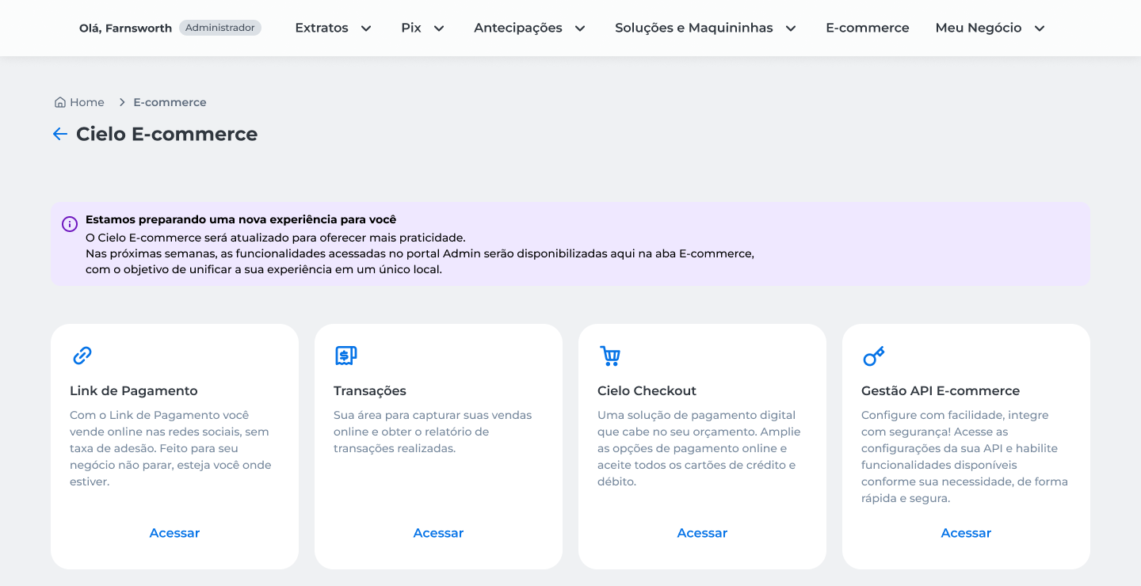Click the Olá, Farnsworth greeting
1141x586 pixels.
pos(125,28)
